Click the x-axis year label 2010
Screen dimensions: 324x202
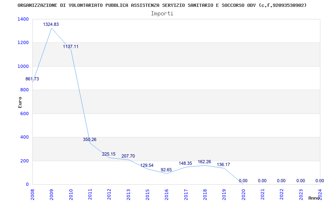click(71, 195)
